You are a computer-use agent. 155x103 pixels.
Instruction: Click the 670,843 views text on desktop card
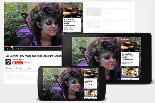[x=68, y=30]
